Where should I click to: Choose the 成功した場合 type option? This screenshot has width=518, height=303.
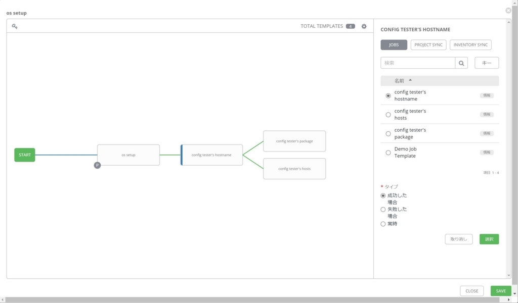(x=383, y=195)
